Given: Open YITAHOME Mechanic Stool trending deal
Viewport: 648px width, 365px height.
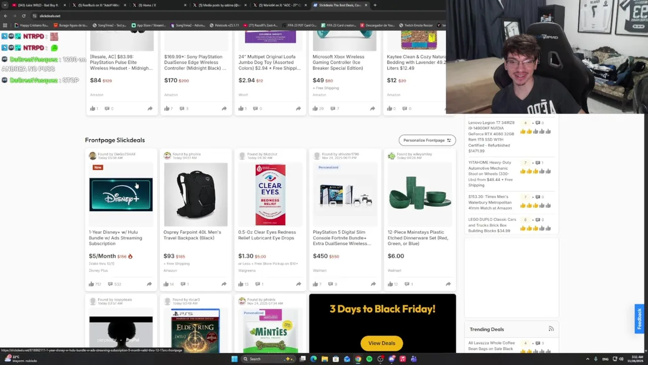Looking at the screenshot, I should tap(490, 174).
